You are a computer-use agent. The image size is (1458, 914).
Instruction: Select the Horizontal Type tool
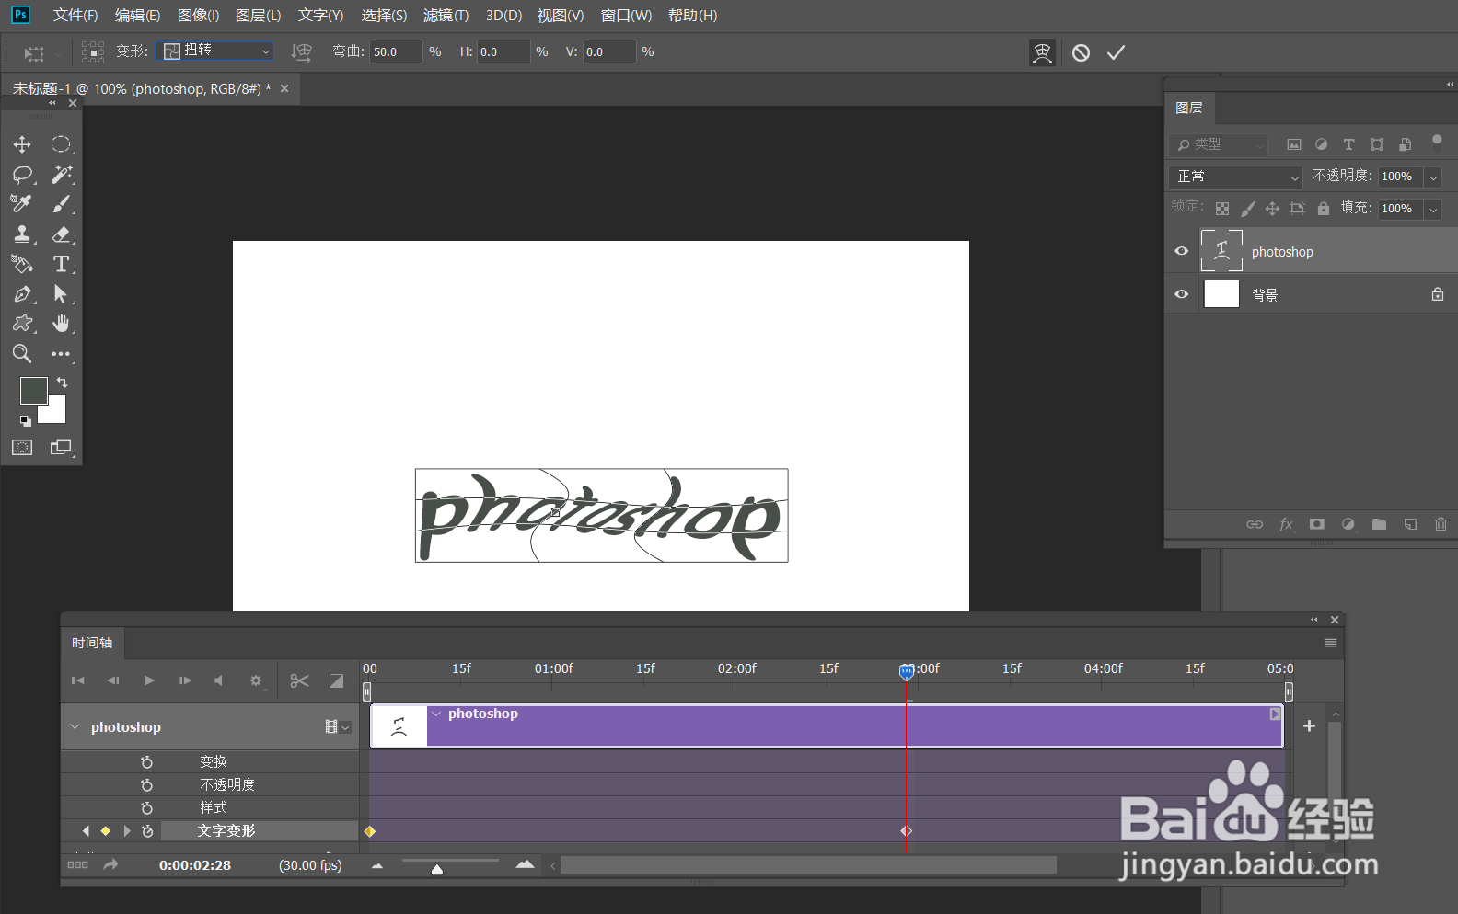[x=61, y=264]
